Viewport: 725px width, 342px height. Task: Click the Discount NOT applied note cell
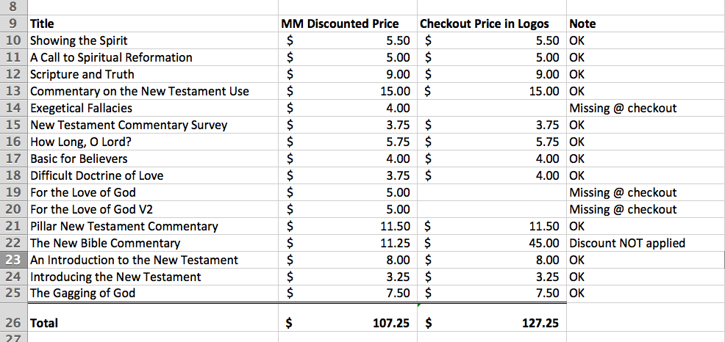click(646, 243)
